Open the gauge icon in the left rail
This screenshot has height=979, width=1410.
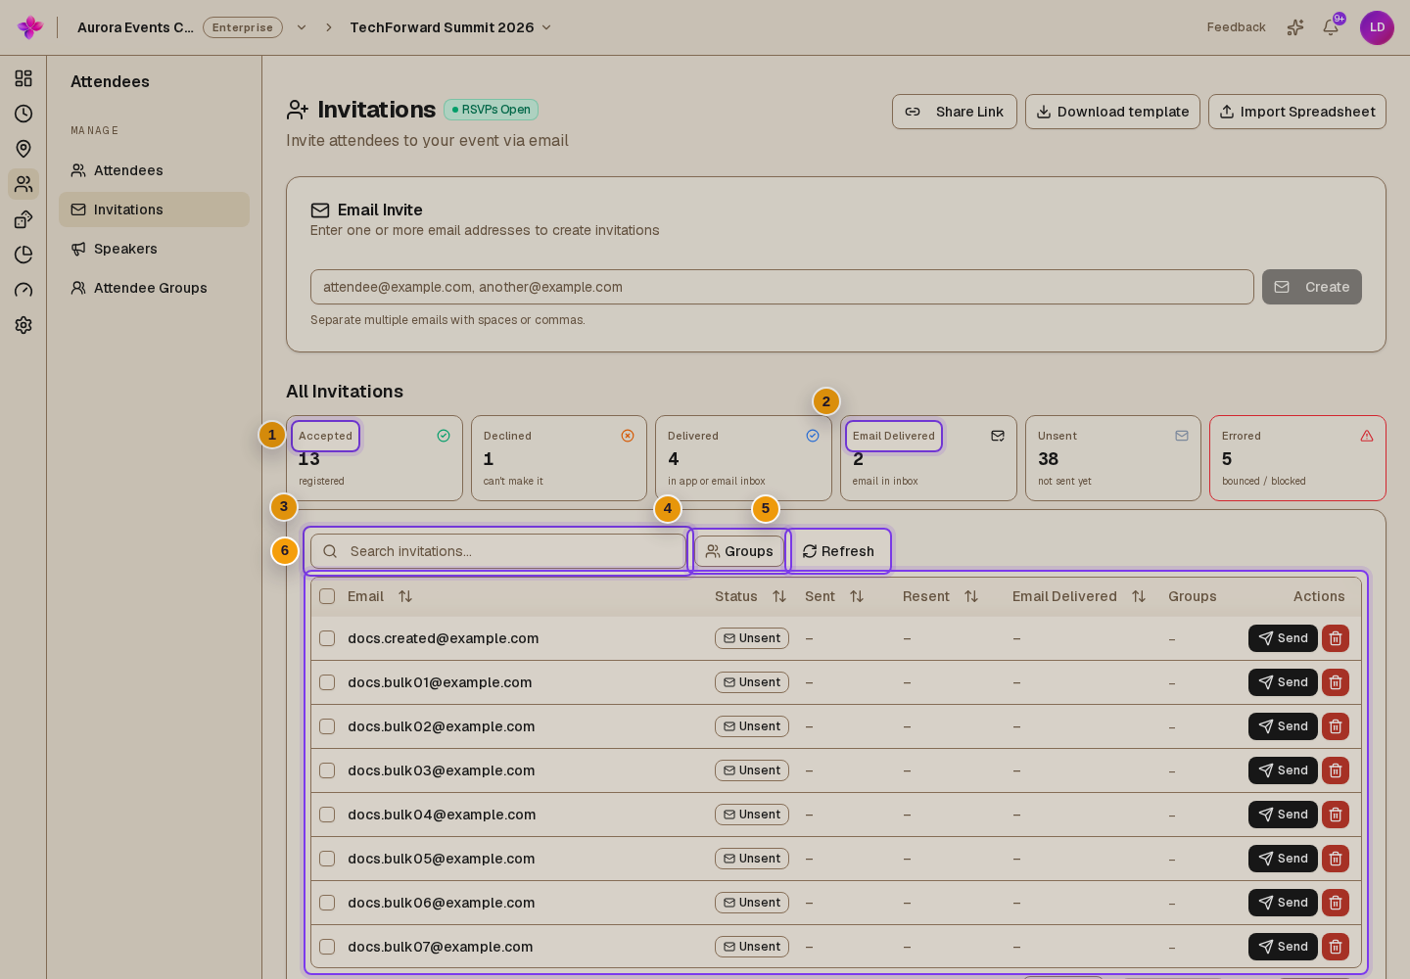pos(23,290)
